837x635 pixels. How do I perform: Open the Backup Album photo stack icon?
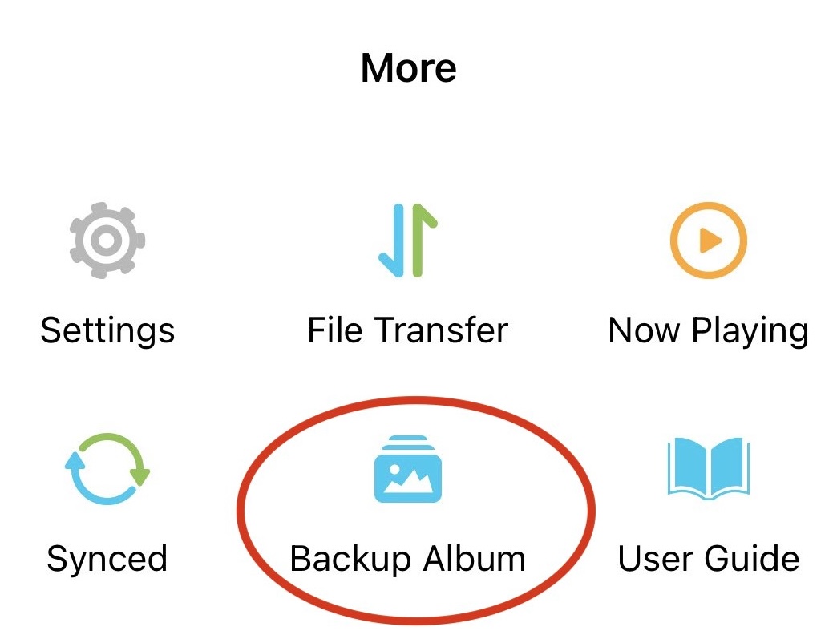408,469
